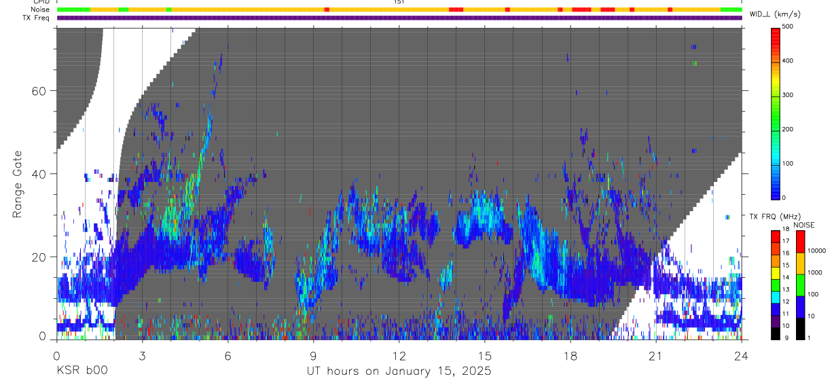834x385 pixels.
Task: Click the Noise status strip at top
Action: pos(399,10)
